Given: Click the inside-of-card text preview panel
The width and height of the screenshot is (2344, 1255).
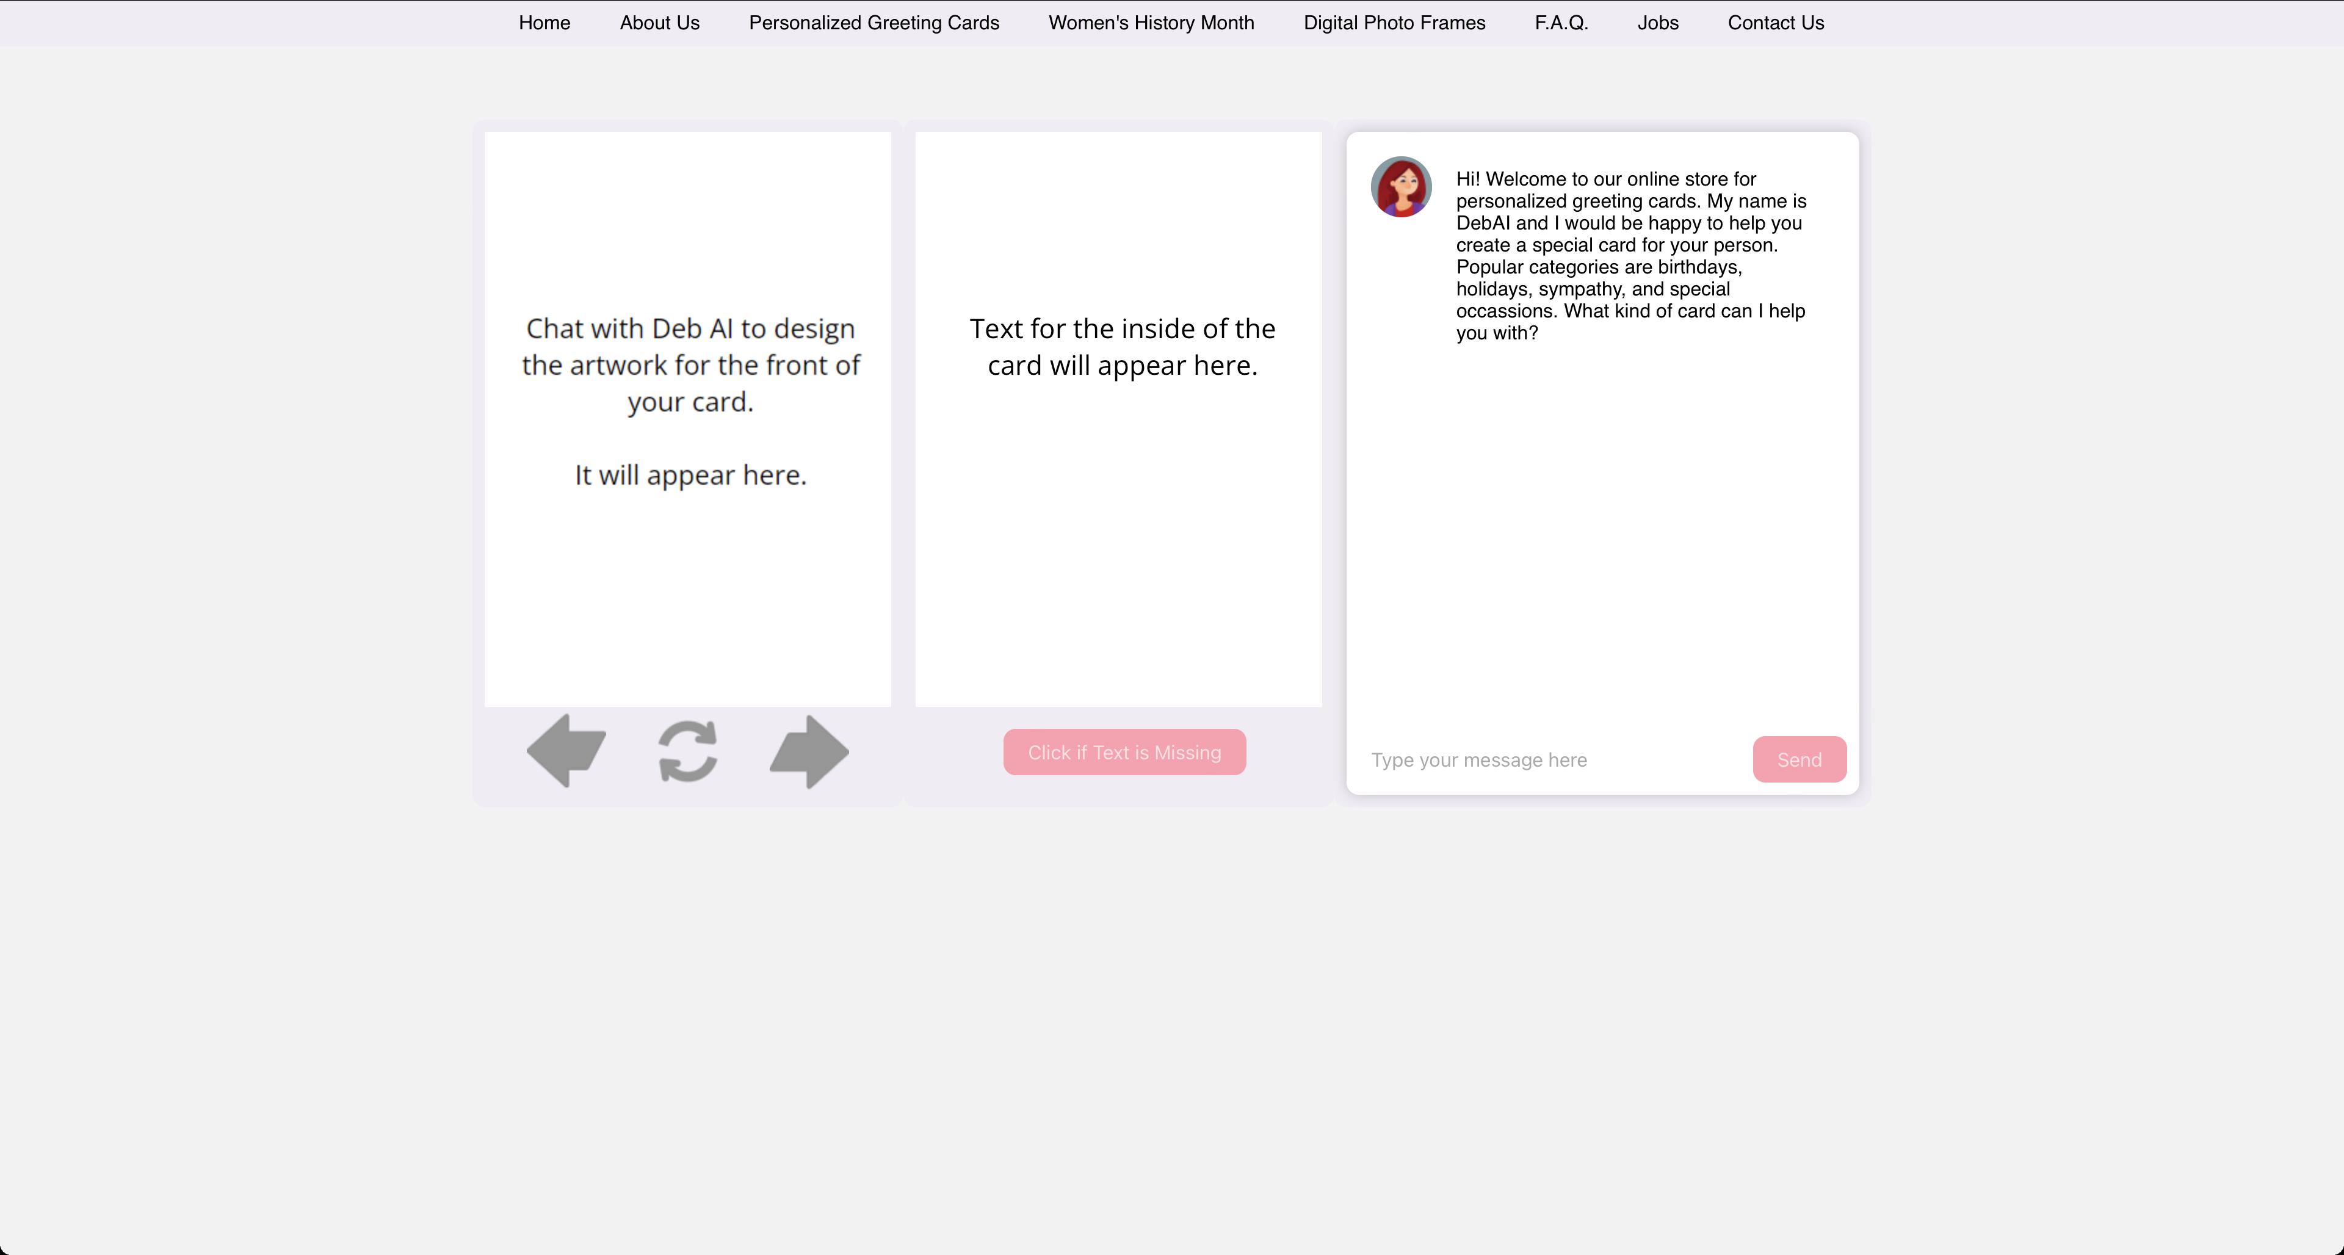Looking at the screenshot, I should (x=1118, y=419).
